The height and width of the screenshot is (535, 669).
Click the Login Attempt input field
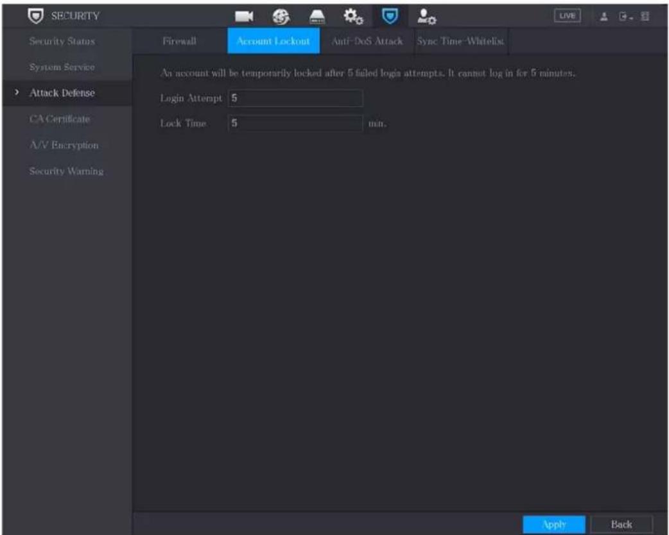pos(296,99)
